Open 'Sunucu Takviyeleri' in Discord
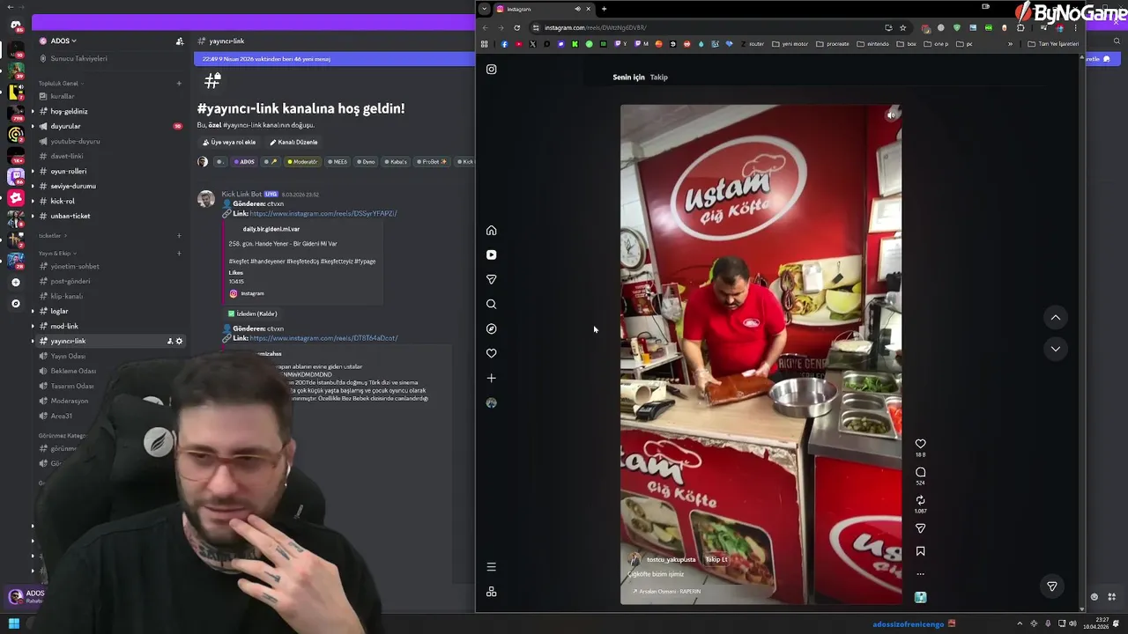1128x634 pixels. tap(78, 59)
